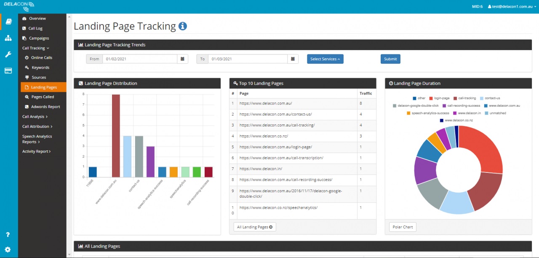Click the 'Traffic' column header
This screenshot has height=258, width=539.
366,94
